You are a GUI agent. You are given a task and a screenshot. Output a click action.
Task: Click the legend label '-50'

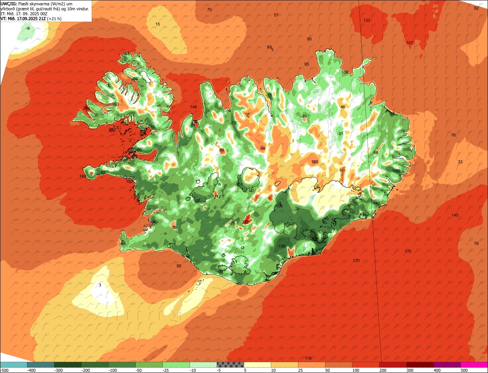click(x=139, y=370)
